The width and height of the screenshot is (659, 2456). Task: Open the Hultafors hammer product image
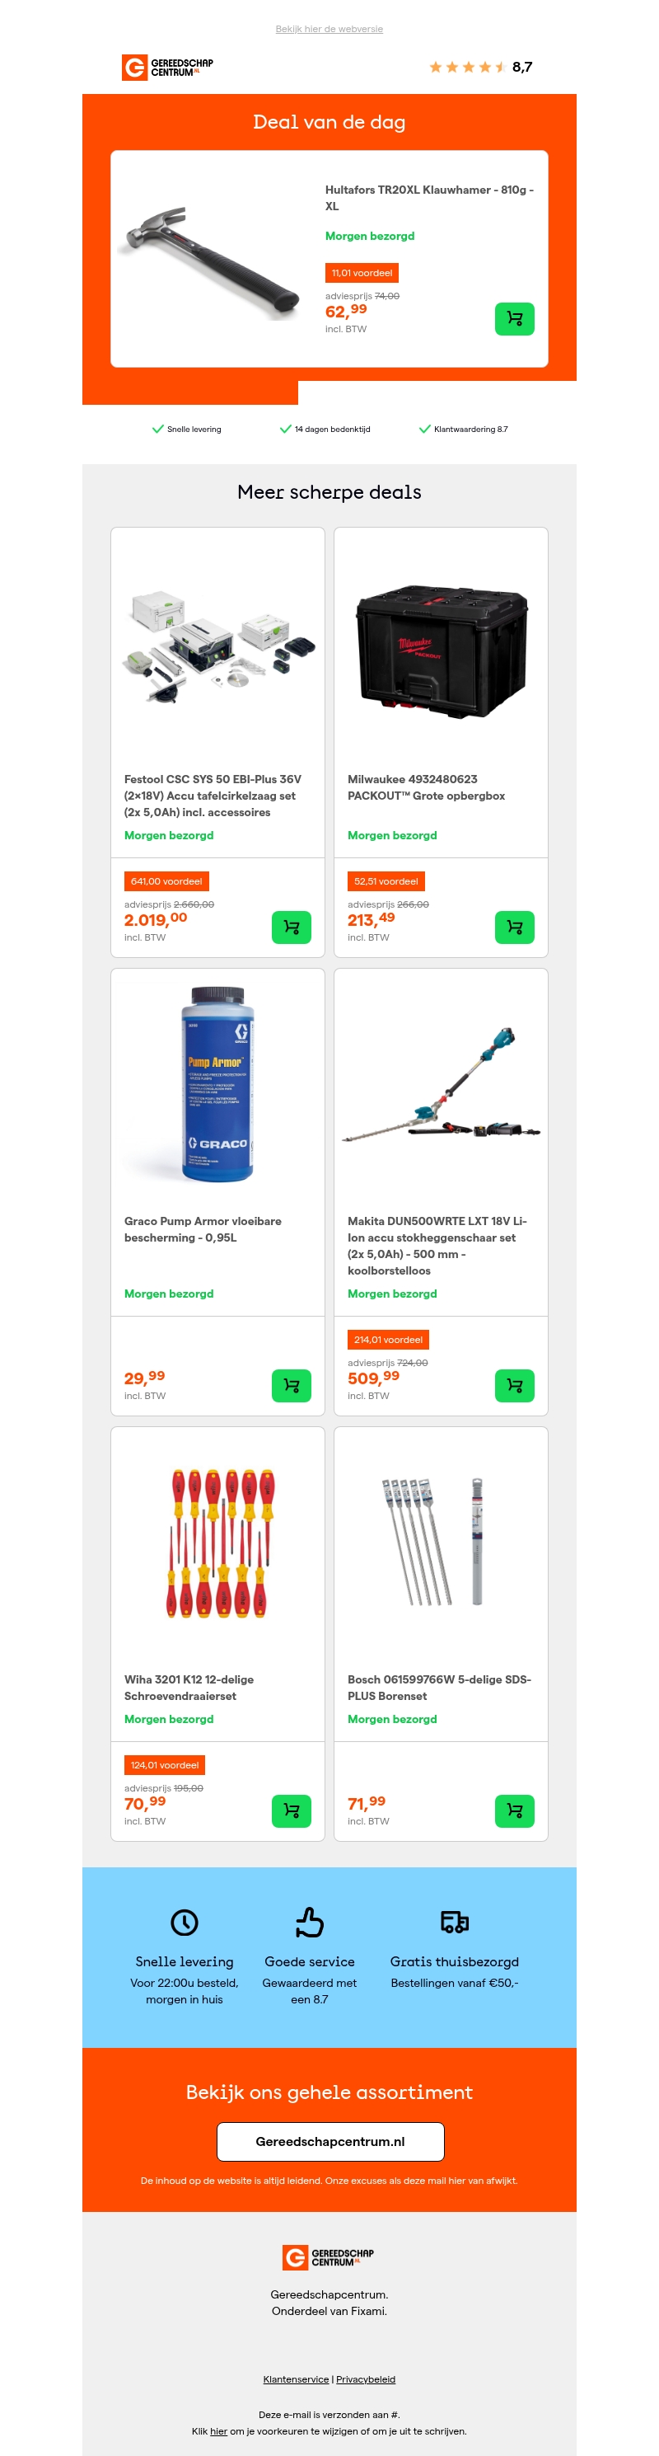(x=214, y=257)
